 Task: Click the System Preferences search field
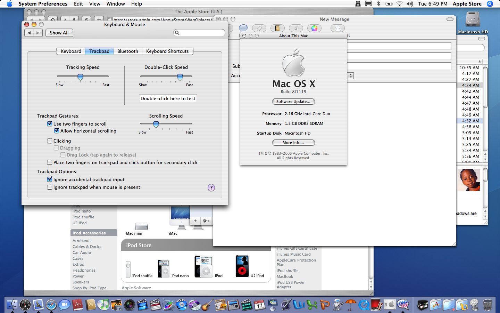(199, 33)
